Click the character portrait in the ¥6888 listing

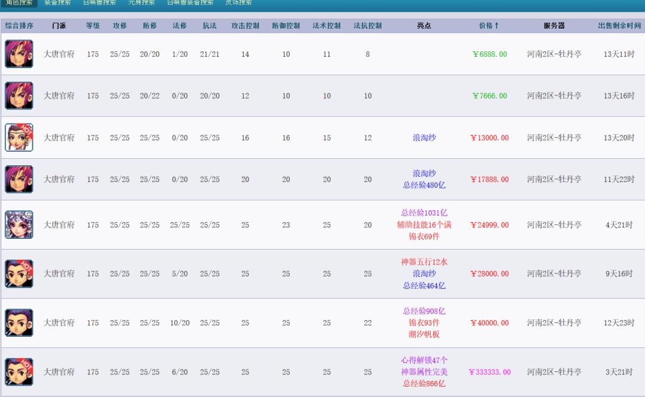coord(19,54)
